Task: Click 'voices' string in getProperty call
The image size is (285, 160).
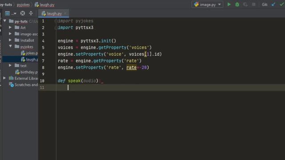Action: coord(139,48)
